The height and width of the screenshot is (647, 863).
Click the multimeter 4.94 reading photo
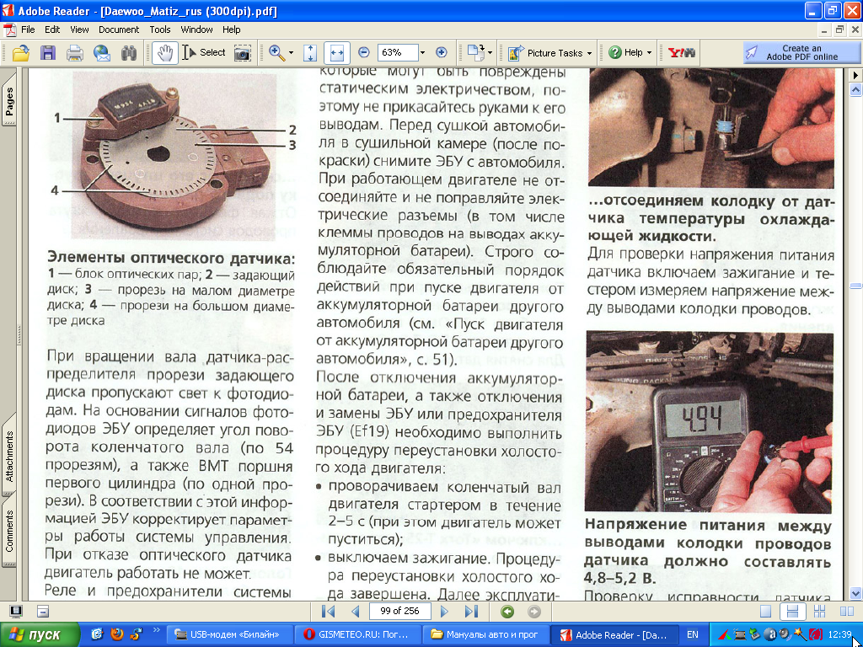coord(710,422)
